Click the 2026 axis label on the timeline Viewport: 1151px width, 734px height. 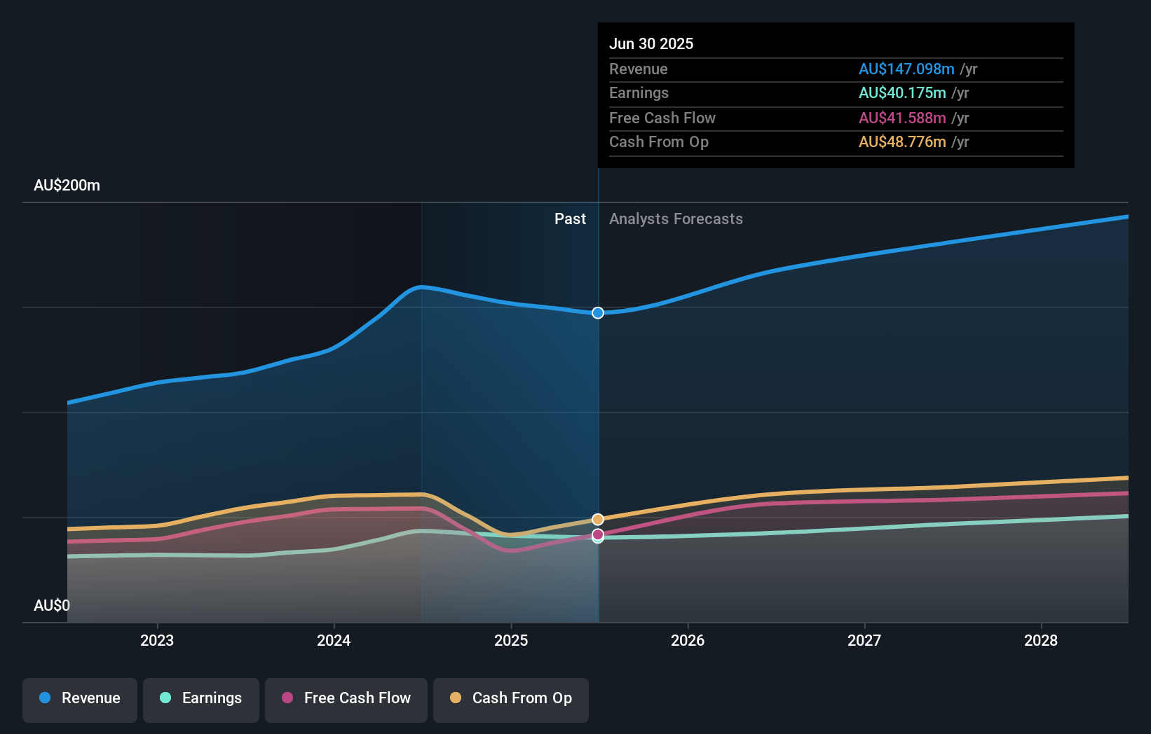pos(688,640)
